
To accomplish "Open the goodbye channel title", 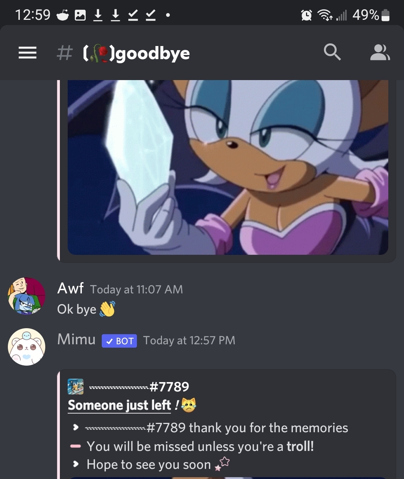I will pyautogui.click(x=136, y=54).
